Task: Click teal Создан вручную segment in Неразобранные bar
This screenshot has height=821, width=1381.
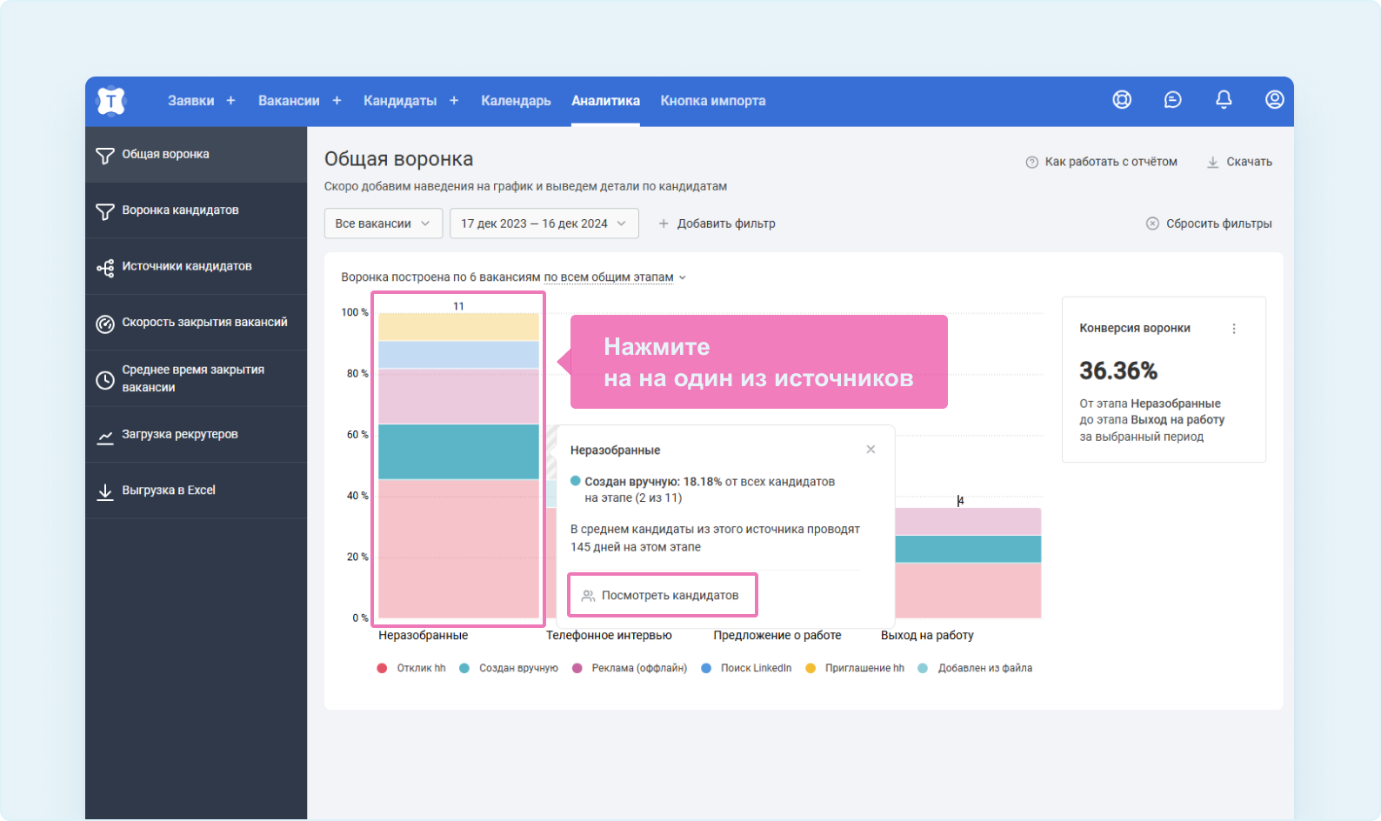Action: click(x=458, y=452)
